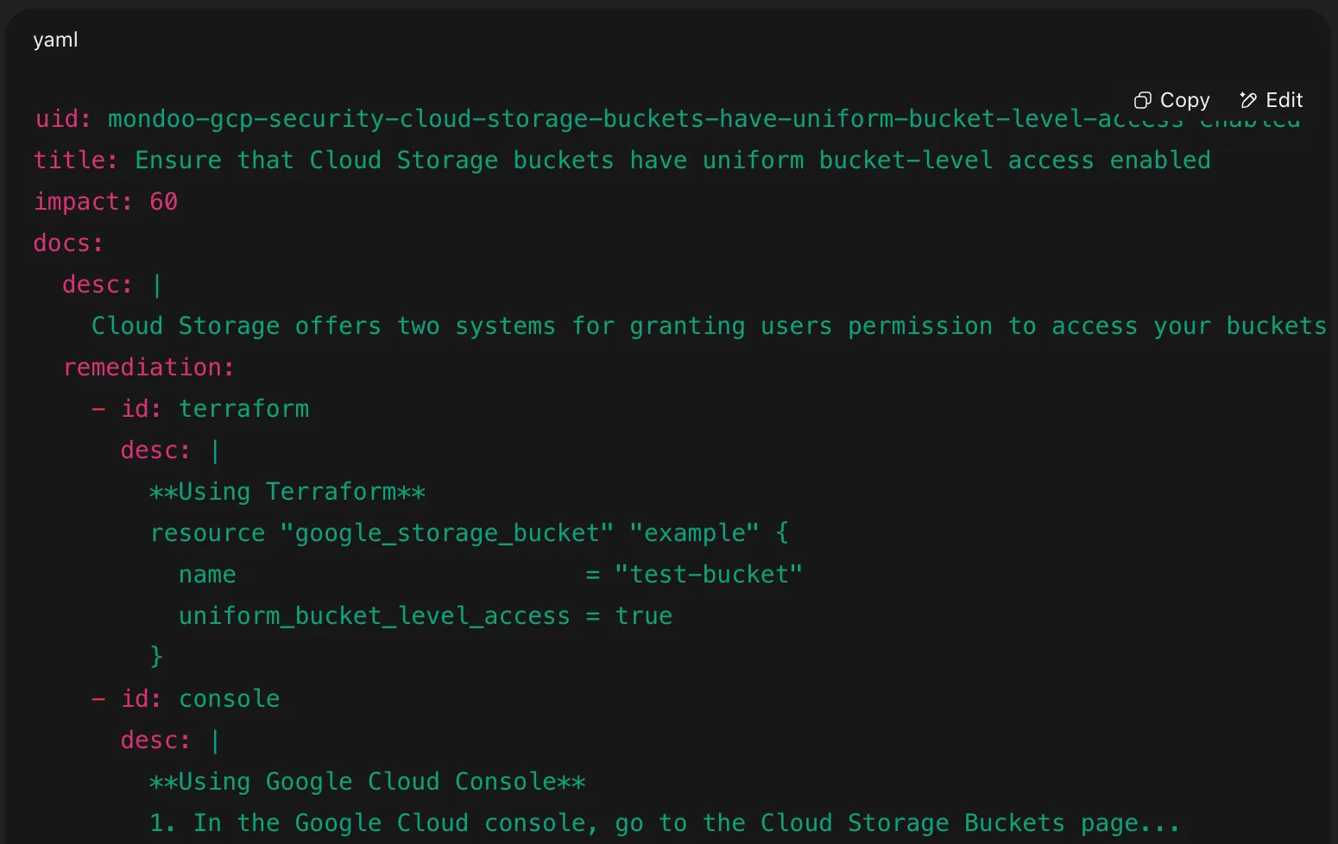The height and width of the screenshot is (844, 1338).
Task: Click the uid key line
Action: tap(666, 119)
